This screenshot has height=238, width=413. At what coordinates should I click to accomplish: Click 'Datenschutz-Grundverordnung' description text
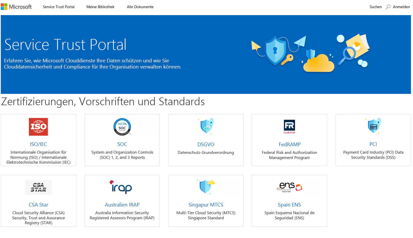[206, 153]
